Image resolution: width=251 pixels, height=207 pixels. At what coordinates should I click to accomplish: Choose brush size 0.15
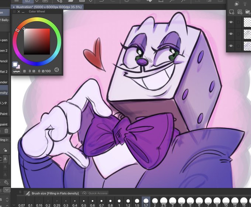click(39, 202)
